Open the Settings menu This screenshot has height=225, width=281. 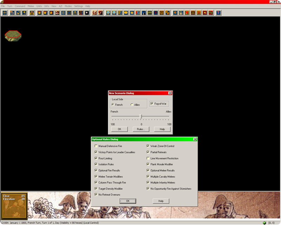point(78,6)
